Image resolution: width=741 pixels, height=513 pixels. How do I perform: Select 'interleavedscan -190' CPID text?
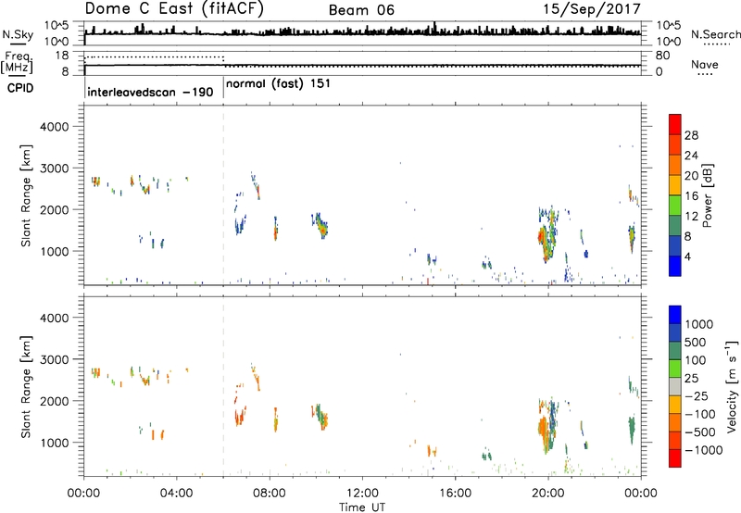(150, 92)
